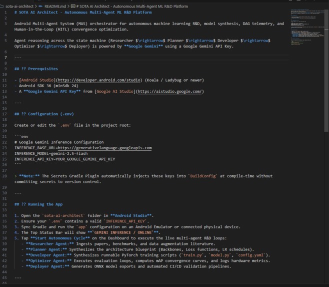329x287 pixels.
Task: Click the [Android Studio] link text
Action: [37, 80]
